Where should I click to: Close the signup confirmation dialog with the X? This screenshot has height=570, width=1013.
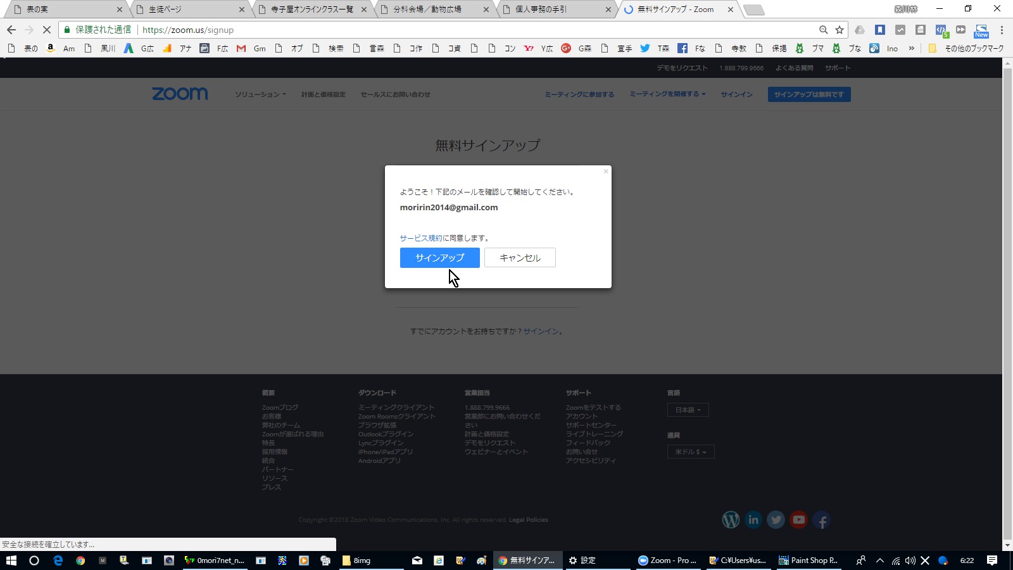606,171
